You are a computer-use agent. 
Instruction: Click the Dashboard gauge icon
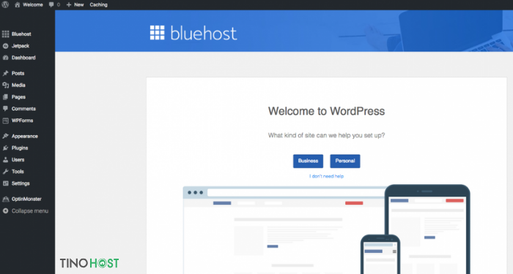click(x=6, y=58)
